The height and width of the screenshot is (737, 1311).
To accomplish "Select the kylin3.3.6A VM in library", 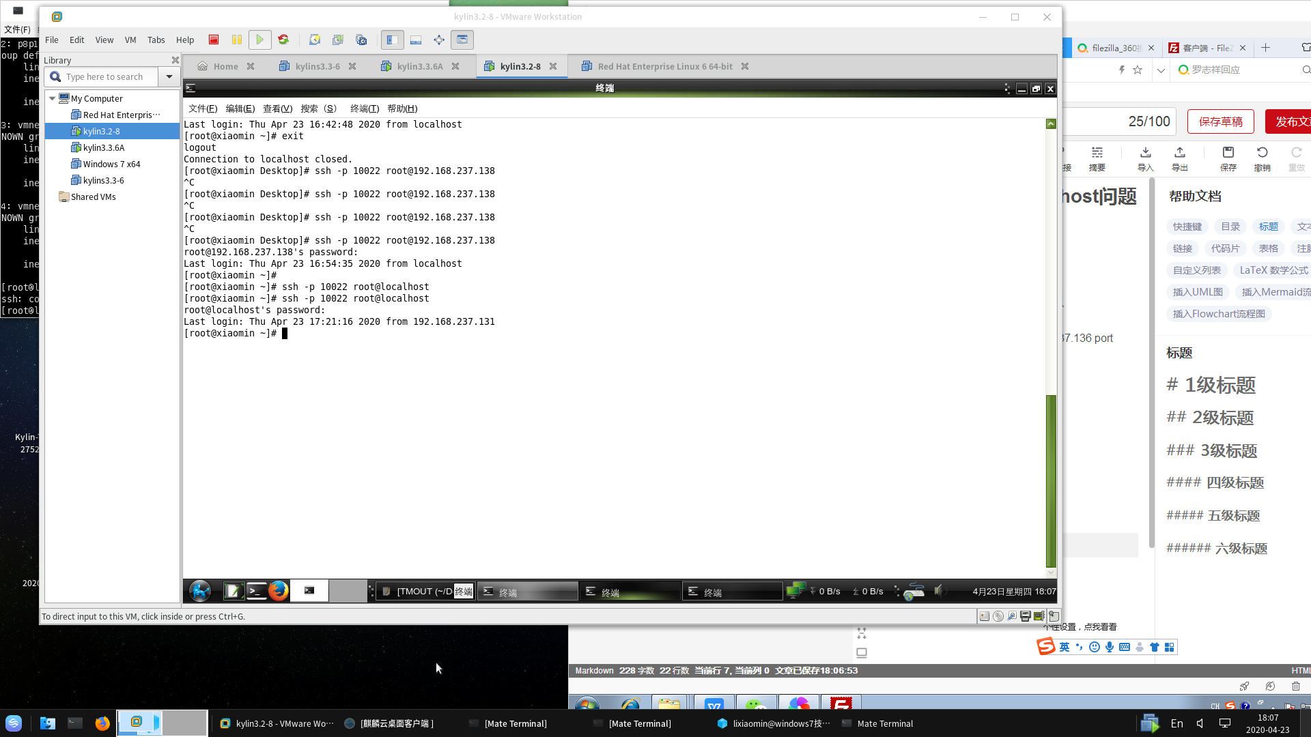I will [x=104, y=147].
